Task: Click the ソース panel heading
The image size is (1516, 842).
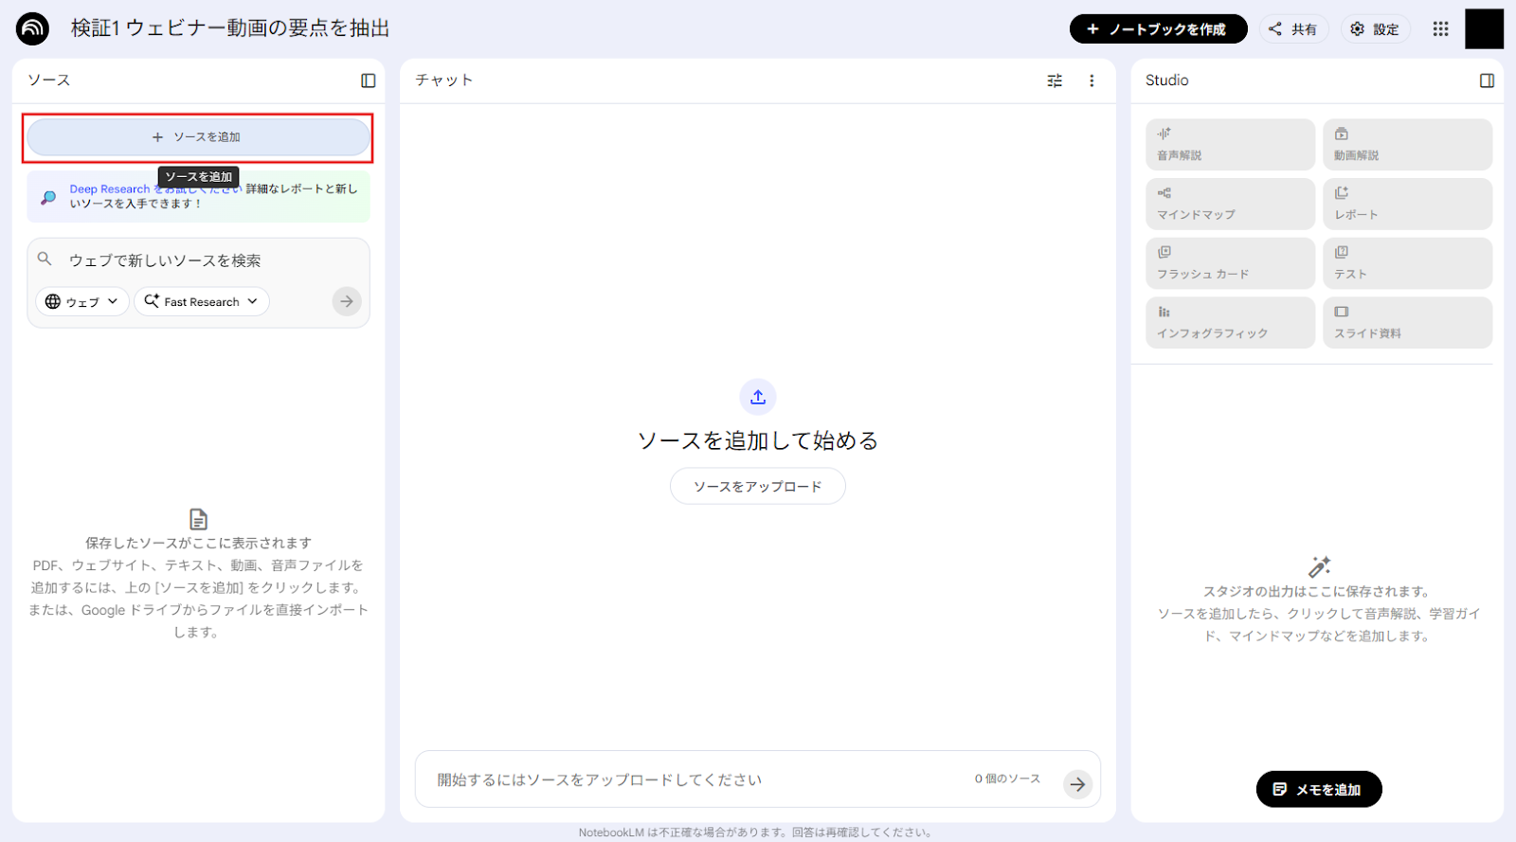Action: [x=48, y=81]
